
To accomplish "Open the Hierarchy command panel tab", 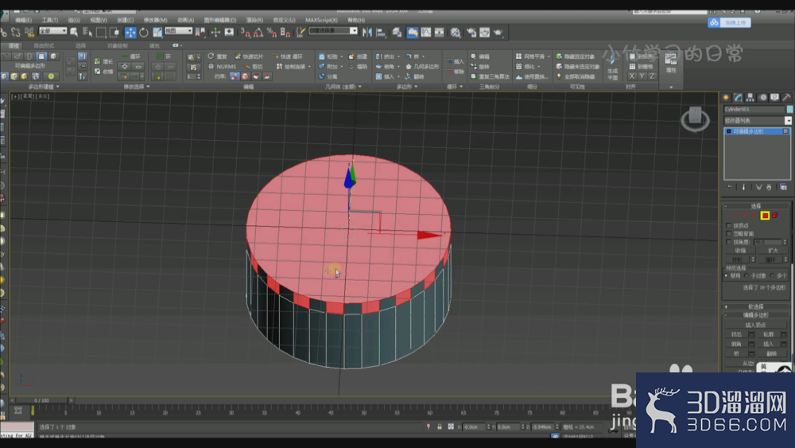I will [750, 97].
